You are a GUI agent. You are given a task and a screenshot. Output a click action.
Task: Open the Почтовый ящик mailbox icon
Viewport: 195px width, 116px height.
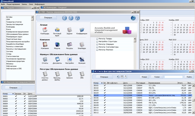point(57,30)
